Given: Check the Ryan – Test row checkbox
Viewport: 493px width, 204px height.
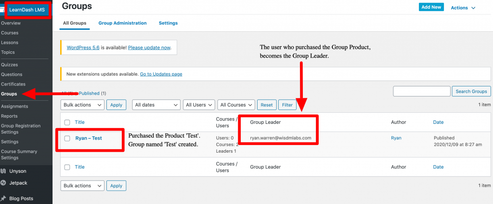Looking at the screenshot, I should (x=67, y=138).
